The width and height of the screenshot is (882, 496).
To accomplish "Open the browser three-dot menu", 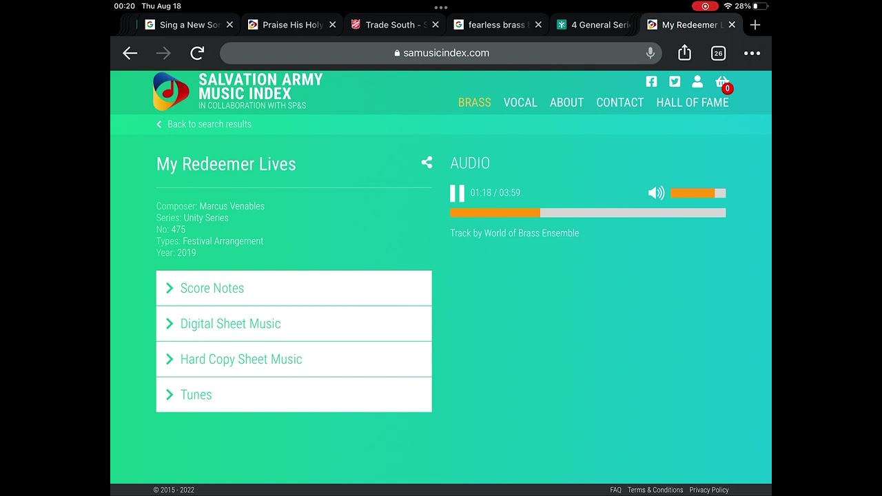I will (x=752, y=53).
